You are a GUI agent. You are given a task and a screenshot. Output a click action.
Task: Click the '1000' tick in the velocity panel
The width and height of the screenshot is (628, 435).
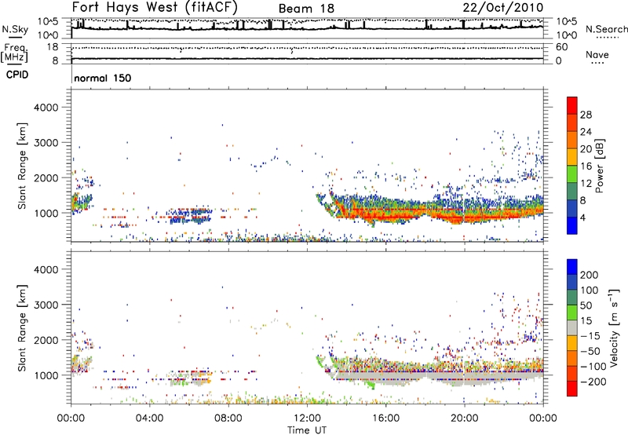[x=46, y=375]
